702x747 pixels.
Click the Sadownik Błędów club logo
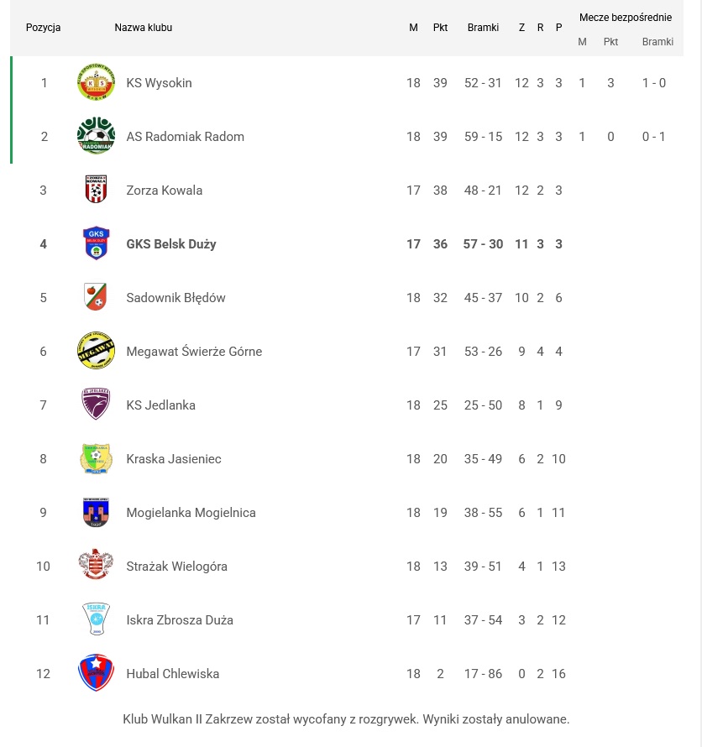96,298
